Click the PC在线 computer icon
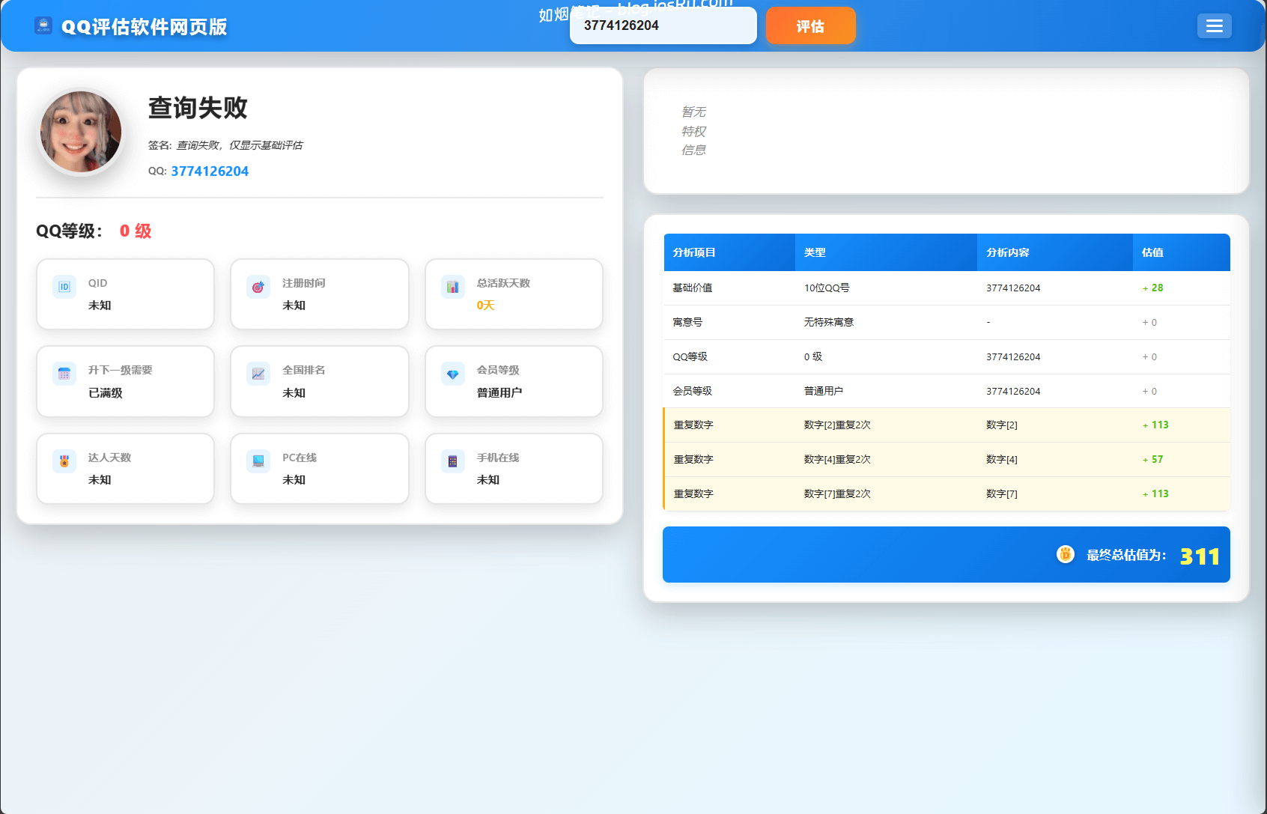The height and width of the screenshot is (814, 1267). 258,461
